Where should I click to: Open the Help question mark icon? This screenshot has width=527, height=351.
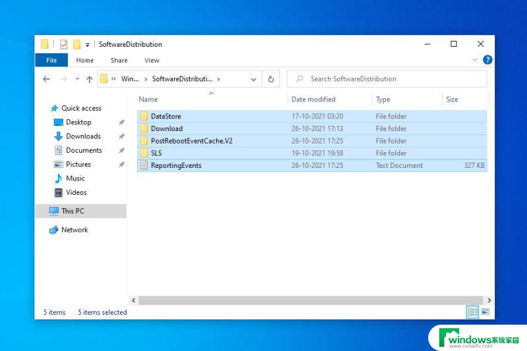tap(487, 60)
